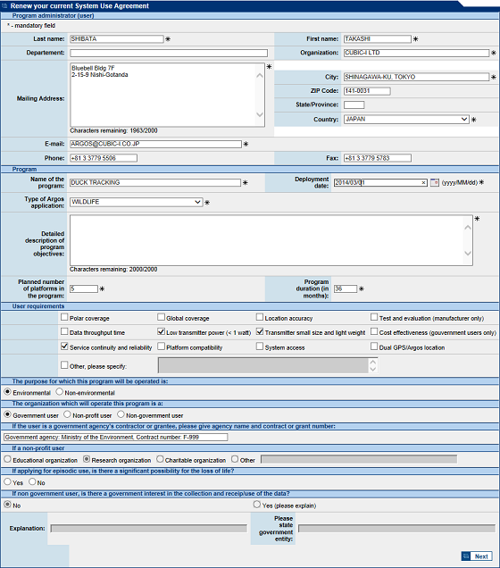Click the title bar icon beside Renew agreement

pyautogui.click(x=4, y=5)
